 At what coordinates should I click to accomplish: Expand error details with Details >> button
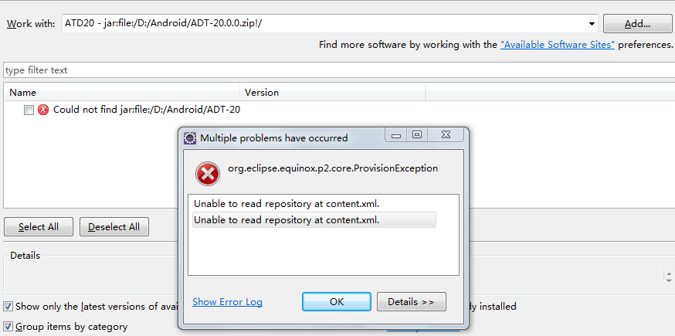411,301
